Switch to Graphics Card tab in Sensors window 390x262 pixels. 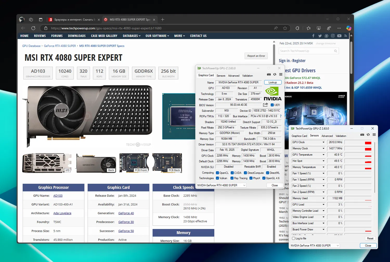pos(299,136)
